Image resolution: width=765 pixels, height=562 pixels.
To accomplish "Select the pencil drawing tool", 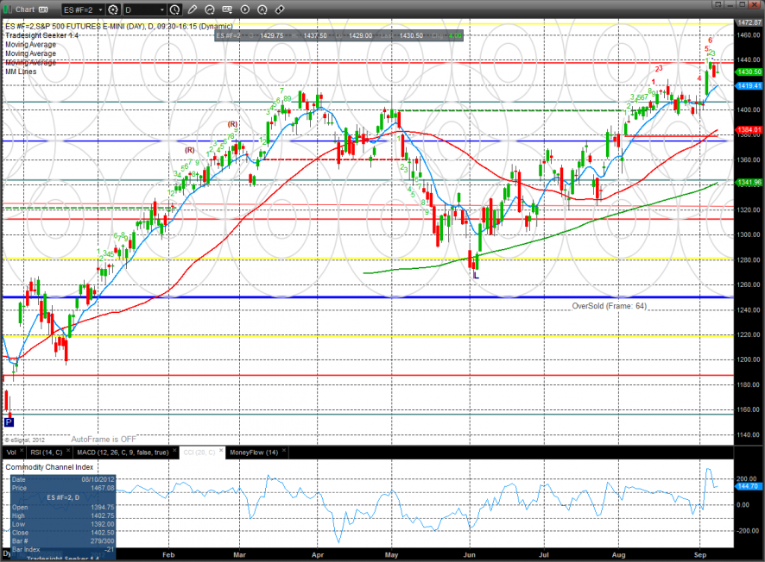I will point(193,9).
